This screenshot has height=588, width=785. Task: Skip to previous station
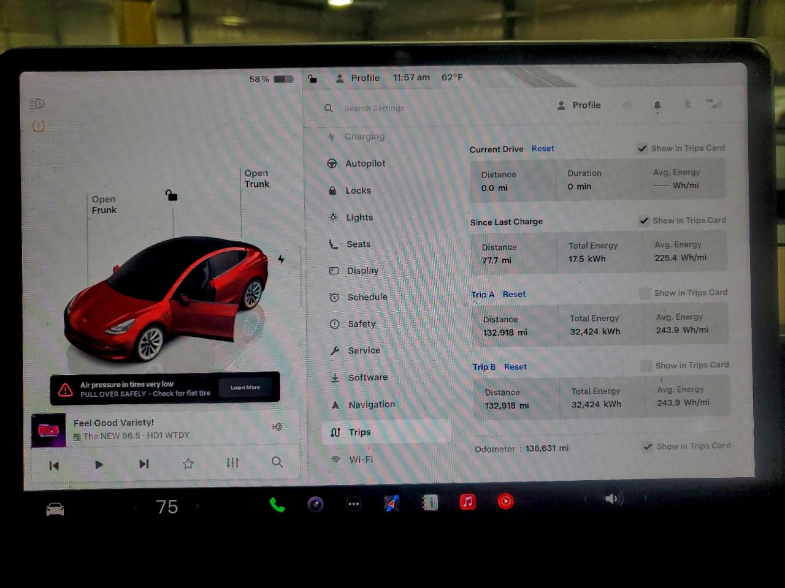point(54,466)
